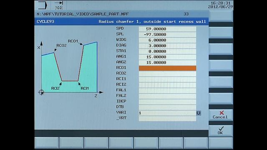Click the SPD parameter label
Viewport: 267px width, 150px height.
point(120,28)
